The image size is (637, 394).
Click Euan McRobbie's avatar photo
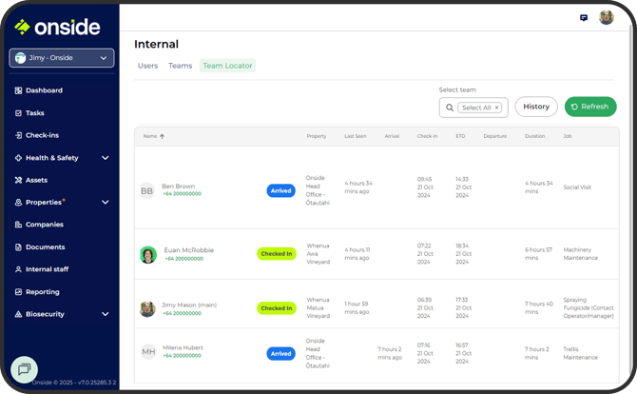(x=147, y=254)
